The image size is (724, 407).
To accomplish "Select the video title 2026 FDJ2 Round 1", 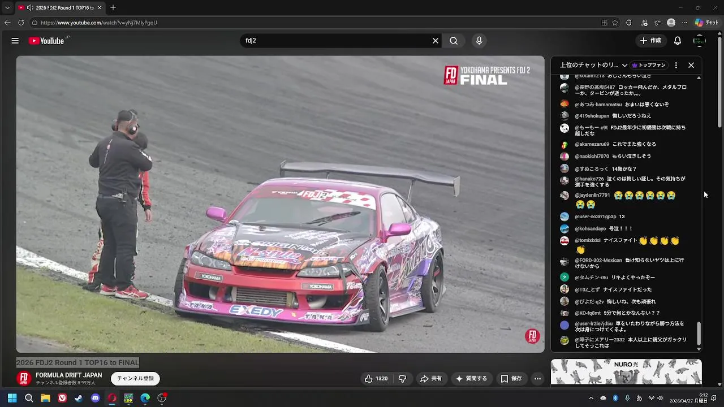I will tap(77, 363).
